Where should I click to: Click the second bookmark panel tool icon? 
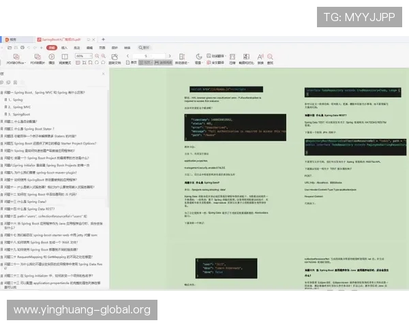(8, 82)
